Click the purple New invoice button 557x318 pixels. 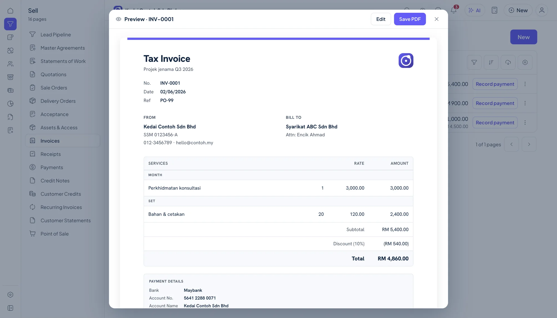point(524,37)
